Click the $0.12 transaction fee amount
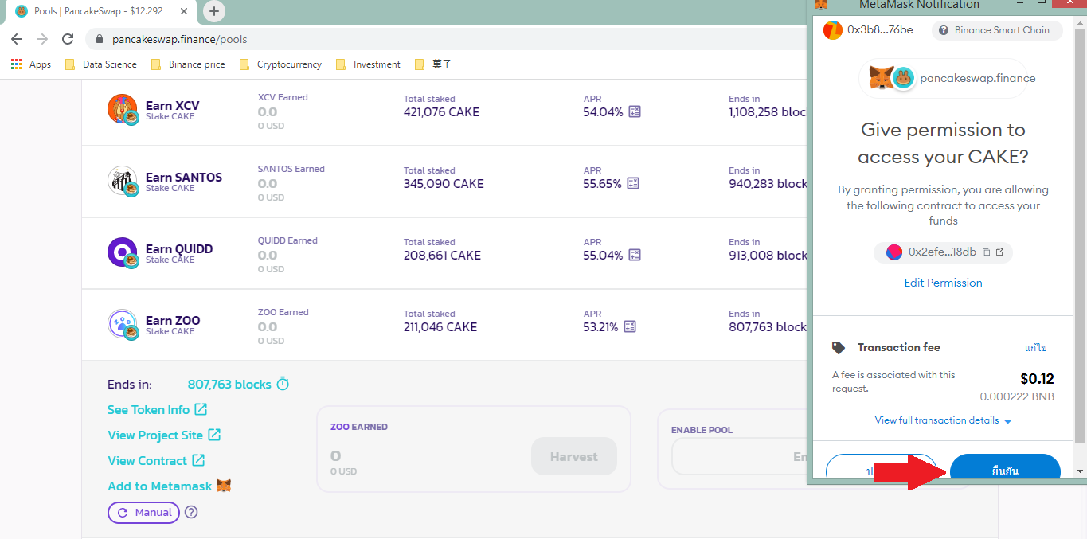This screenshot has height=539, width=1087. coord(1037,380)
